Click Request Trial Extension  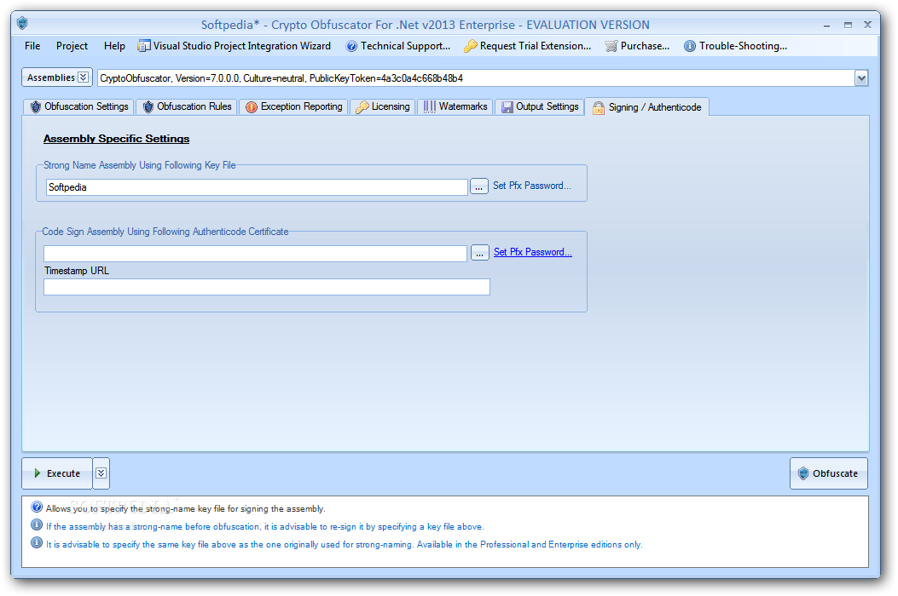point(528,46)
